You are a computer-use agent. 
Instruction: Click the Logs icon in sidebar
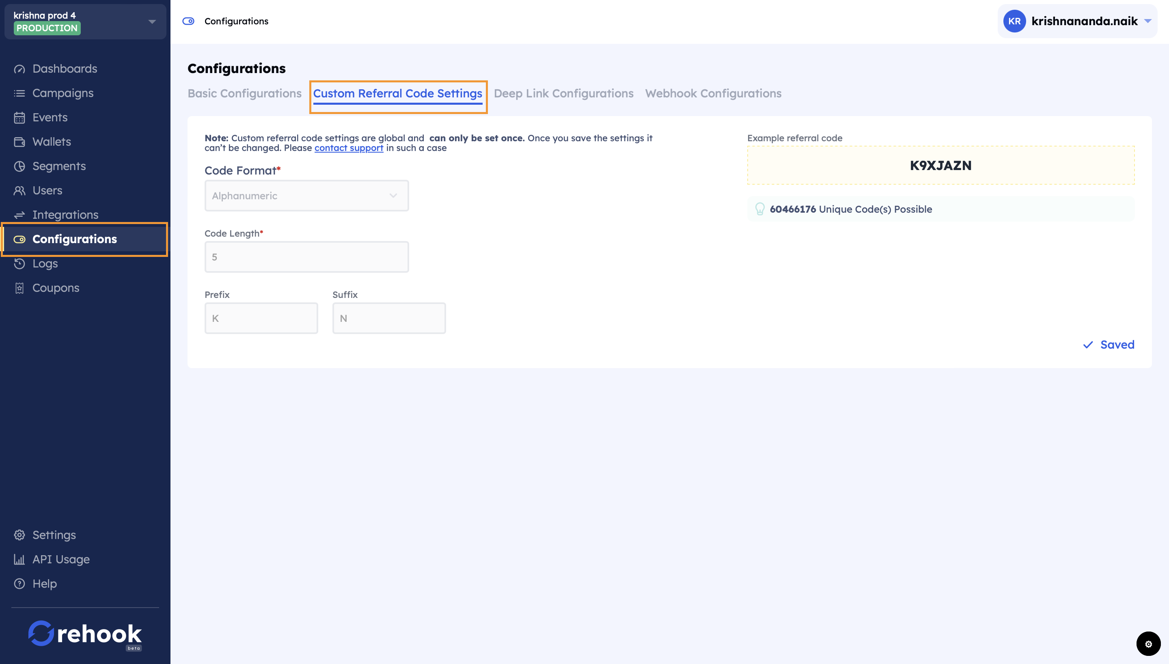19,263
